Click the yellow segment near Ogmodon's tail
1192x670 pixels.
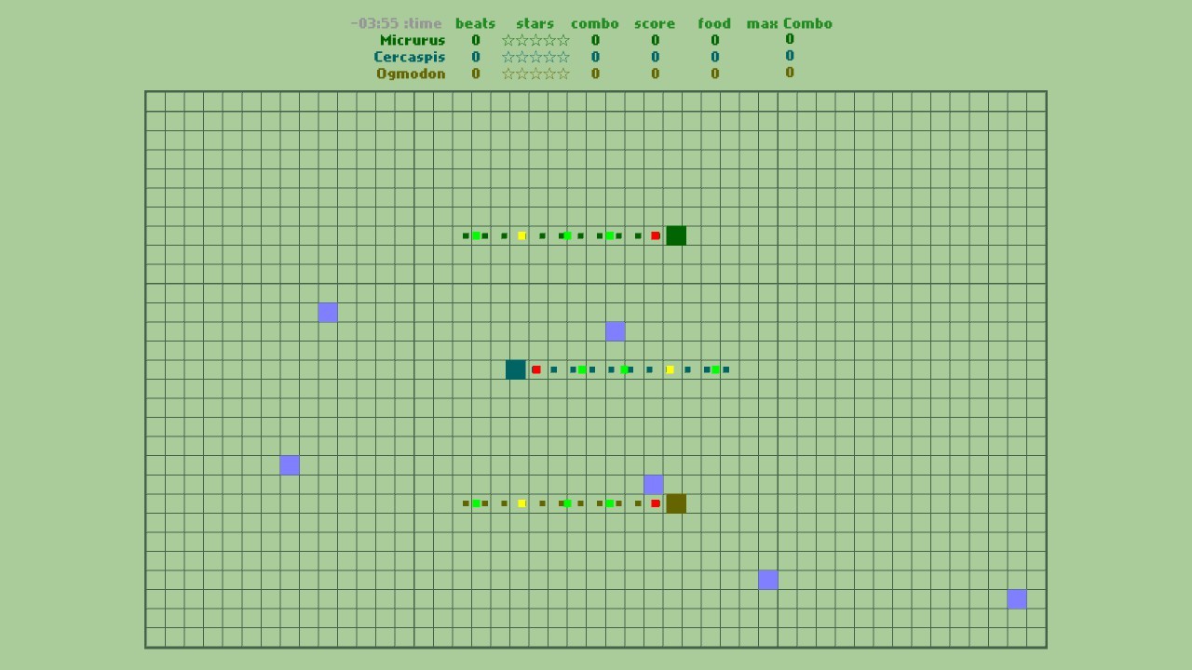tap(521, 503)
